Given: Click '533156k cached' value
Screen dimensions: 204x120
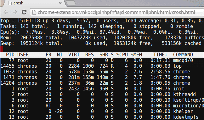Looking at the screenshot, I should 182,43.
